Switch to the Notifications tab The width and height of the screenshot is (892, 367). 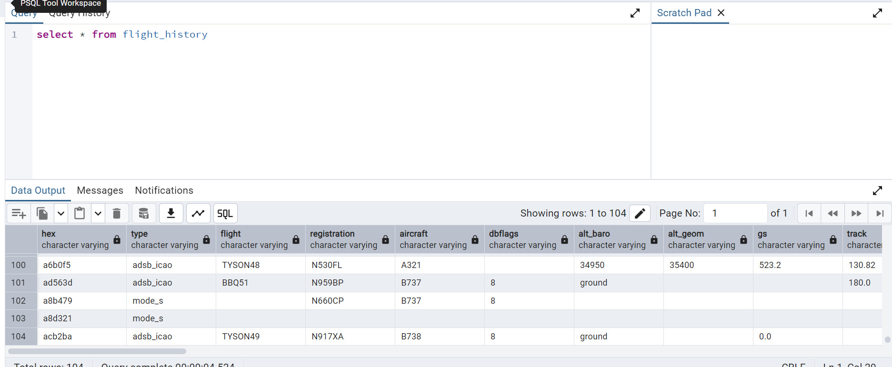coord(164,190)
